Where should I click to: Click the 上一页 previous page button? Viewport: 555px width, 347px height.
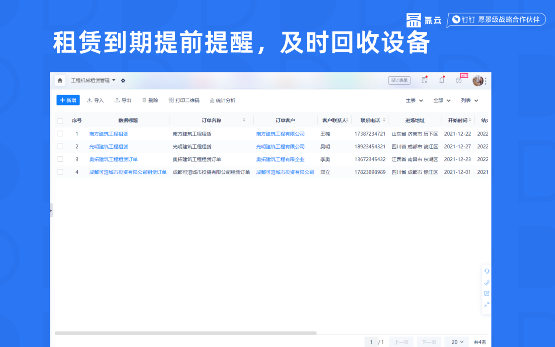click(x=401, y=342)
